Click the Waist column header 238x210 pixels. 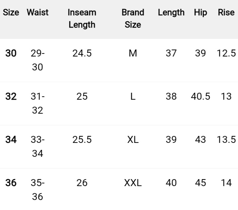(38, 13)
